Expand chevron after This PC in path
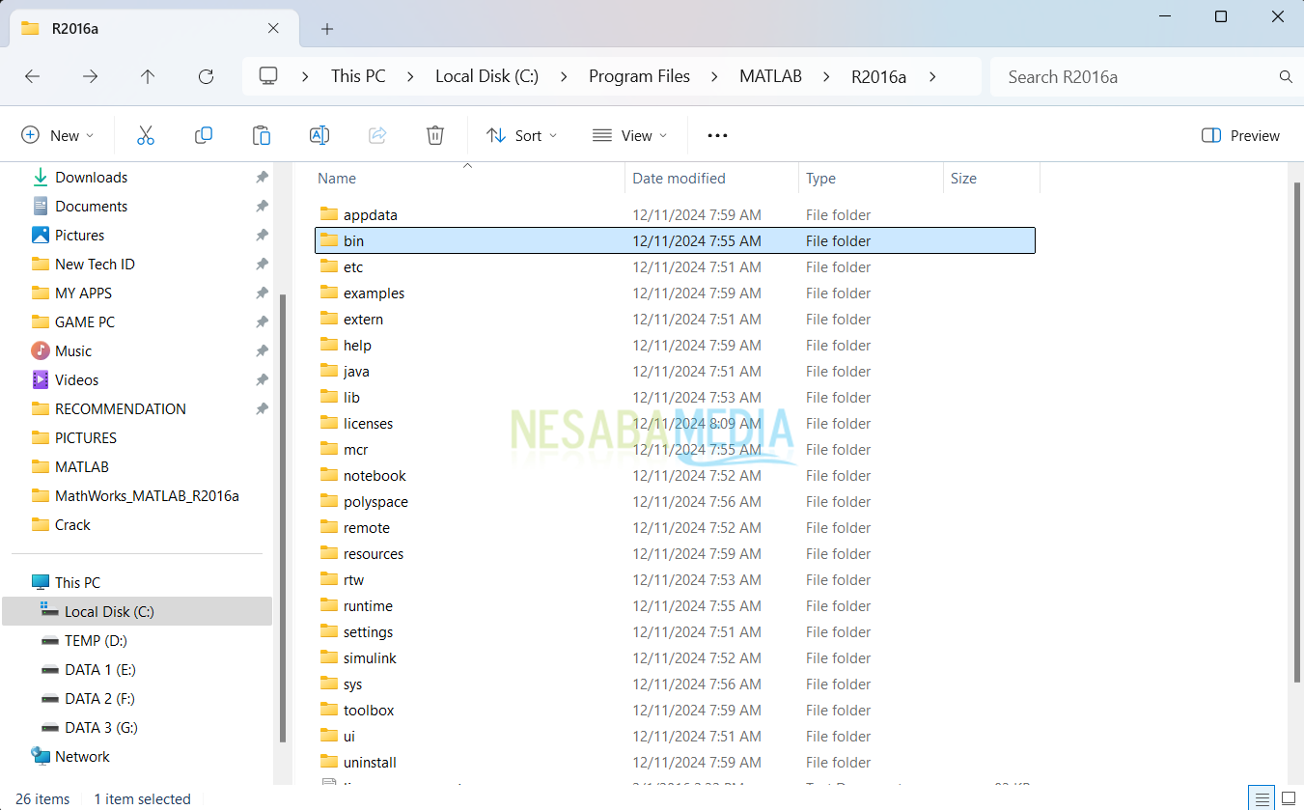 (410, 76)
